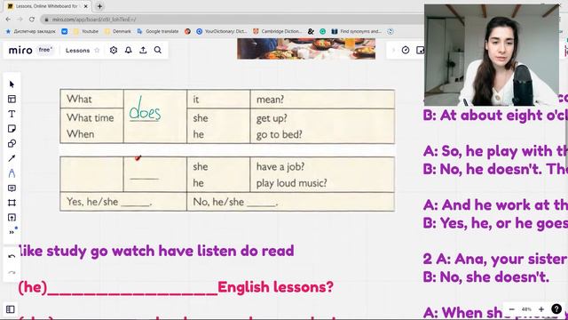The width and height of the screenshot is (568, 320).
Task: Click the 'Yes, he/she' answer cell
Action: click(123, 202)
